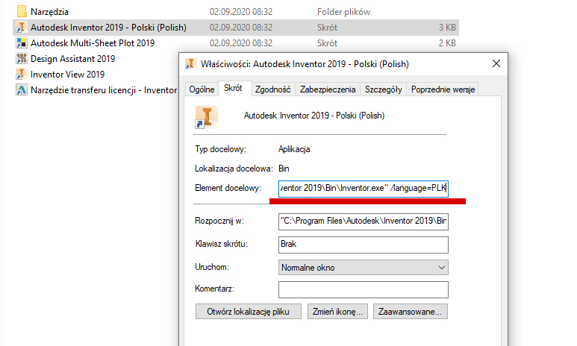Select the Narzędzia folder icon

(22, 11)
